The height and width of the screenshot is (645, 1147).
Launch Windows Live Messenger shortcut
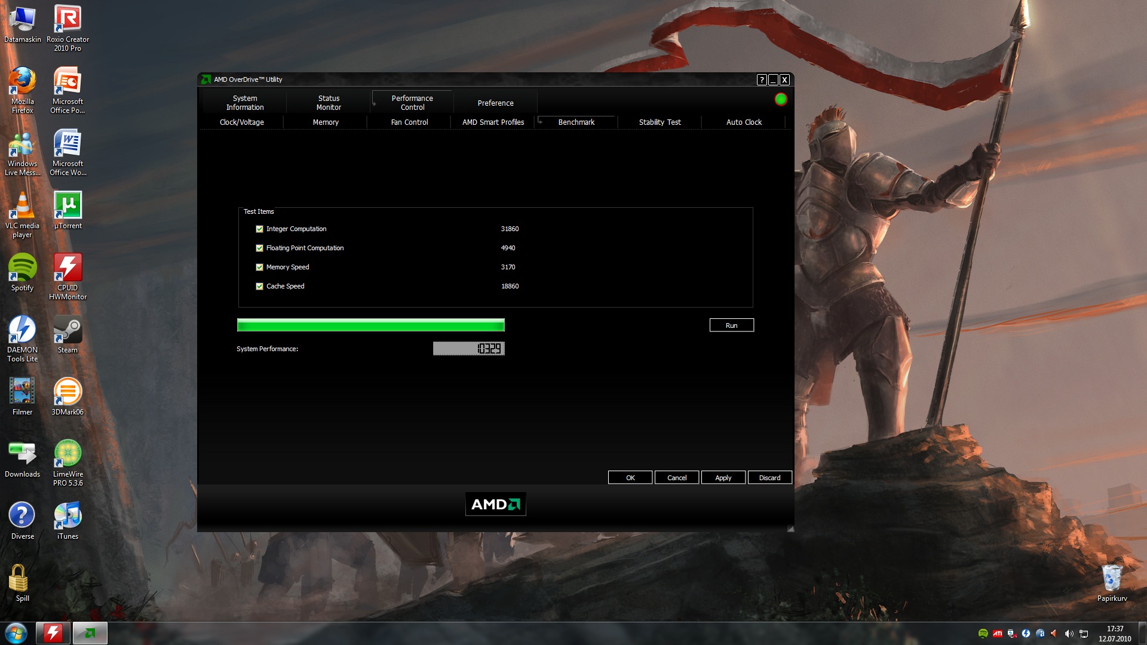[x=22, y=152]
